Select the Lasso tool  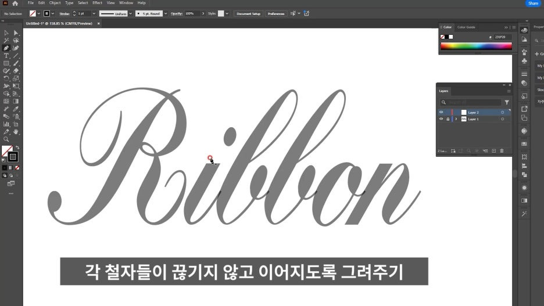coord(16,40)
